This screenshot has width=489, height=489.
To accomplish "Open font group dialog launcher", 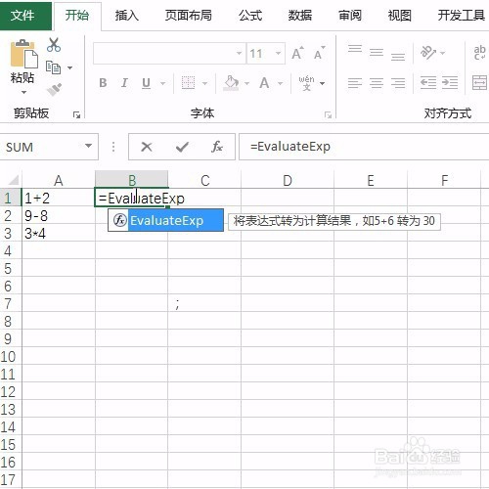I will pos(328,114).
